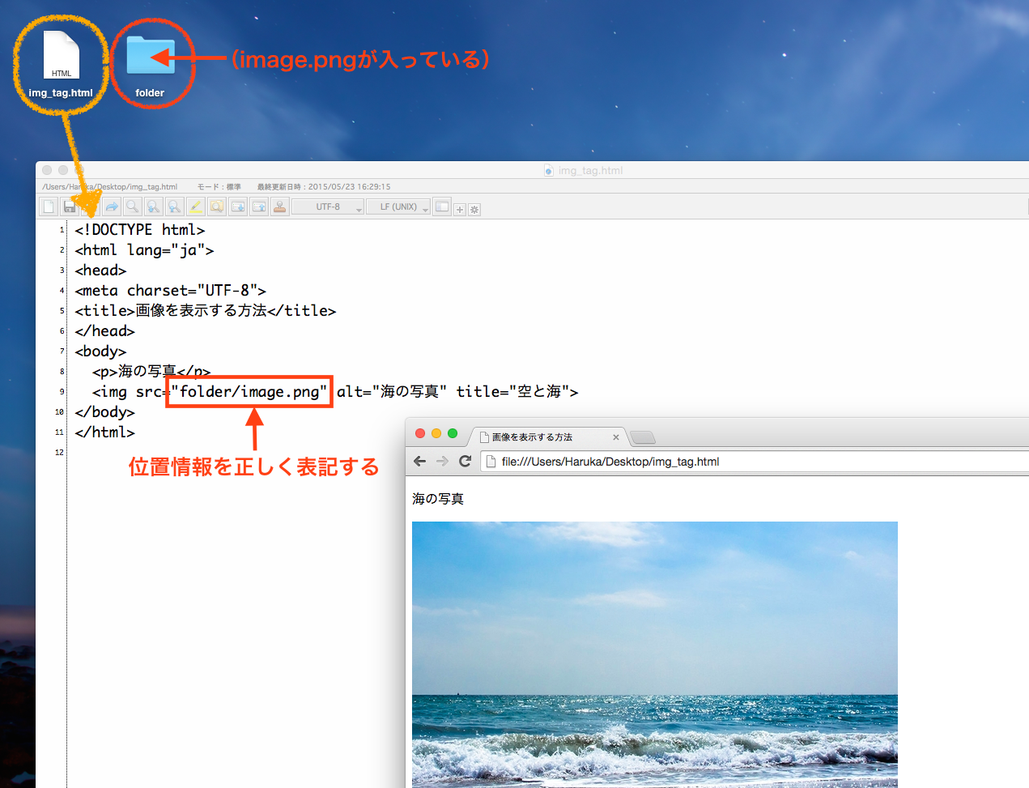Toggle the split-pane view icon
The image size is (1029, 788).
(441, 207)
